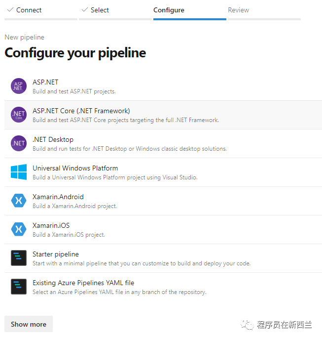Click the Existing Azure Pipelines YAML icon
Screen dimensions: 322x339
(x=19, y=287)
